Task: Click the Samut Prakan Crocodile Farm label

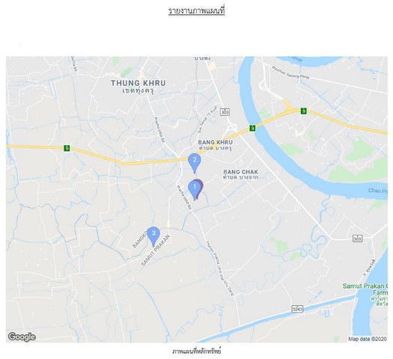Action: 365,294
